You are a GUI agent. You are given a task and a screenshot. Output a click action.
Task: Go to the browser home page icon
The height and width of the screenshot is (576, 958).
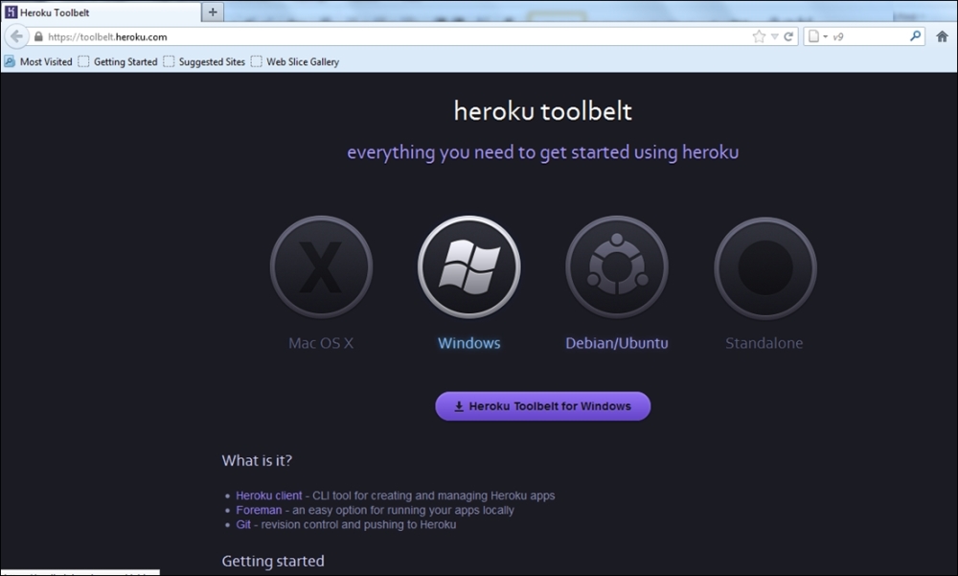tap(942, 36)
